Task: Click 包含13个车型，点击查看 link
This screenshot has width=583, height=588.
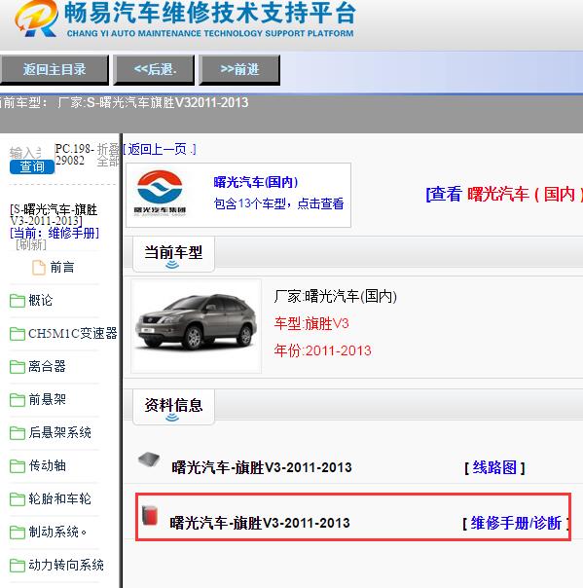Action: tap(278, 203)
